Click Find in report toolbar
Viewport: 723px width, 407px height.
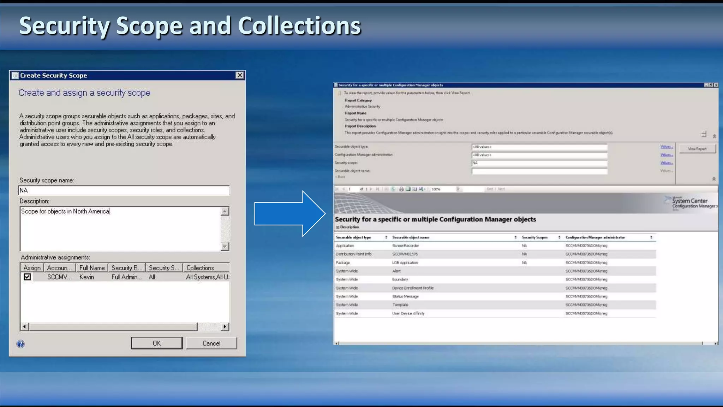click(x=490, y=189)
